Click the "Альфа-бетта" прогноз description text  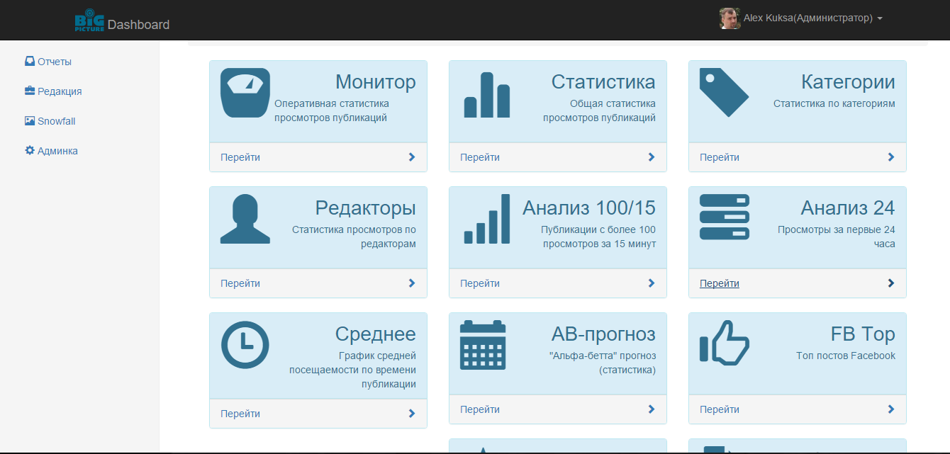(x=603, y=363)
